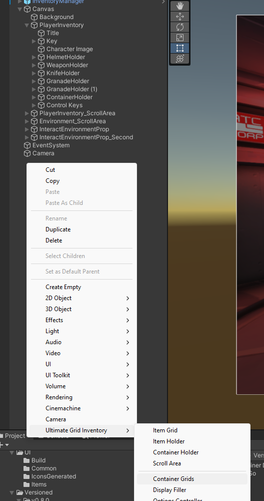Select Container Holder in the submenu
264x501 pixels.
192,452
